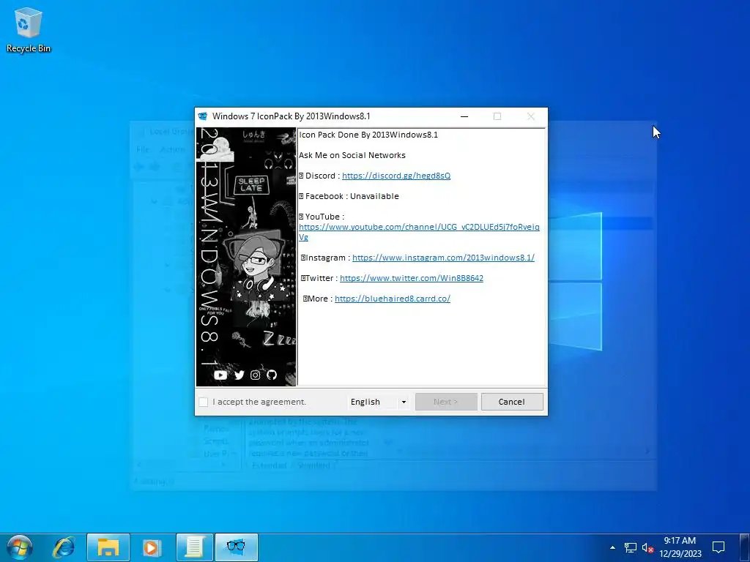750x562 pixels.
Task: Open File Explorer from the taskbar
Action: click(x=108, y=547)
